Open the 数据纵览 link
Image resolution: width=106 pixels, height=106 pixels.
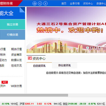tap(16, 60)
